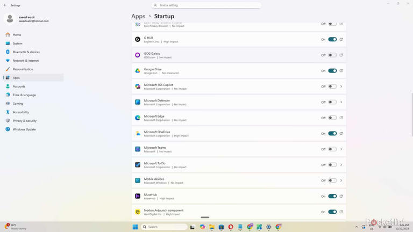This screenshot has width=413, height=232.
Task: Click the Google Drive app icon
Action: (138, 71)
